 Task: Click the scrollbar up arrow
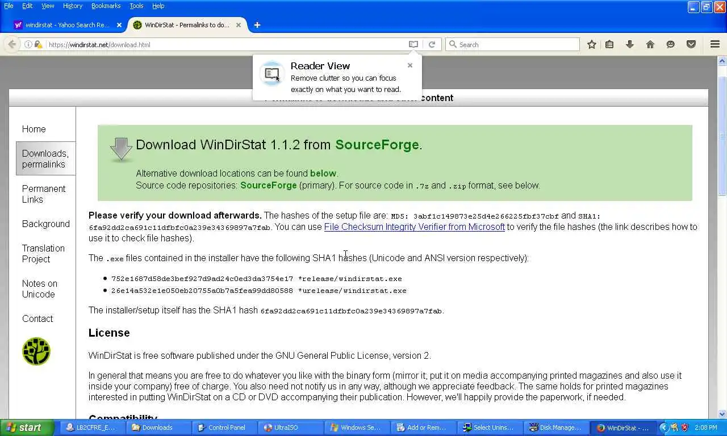722,61
